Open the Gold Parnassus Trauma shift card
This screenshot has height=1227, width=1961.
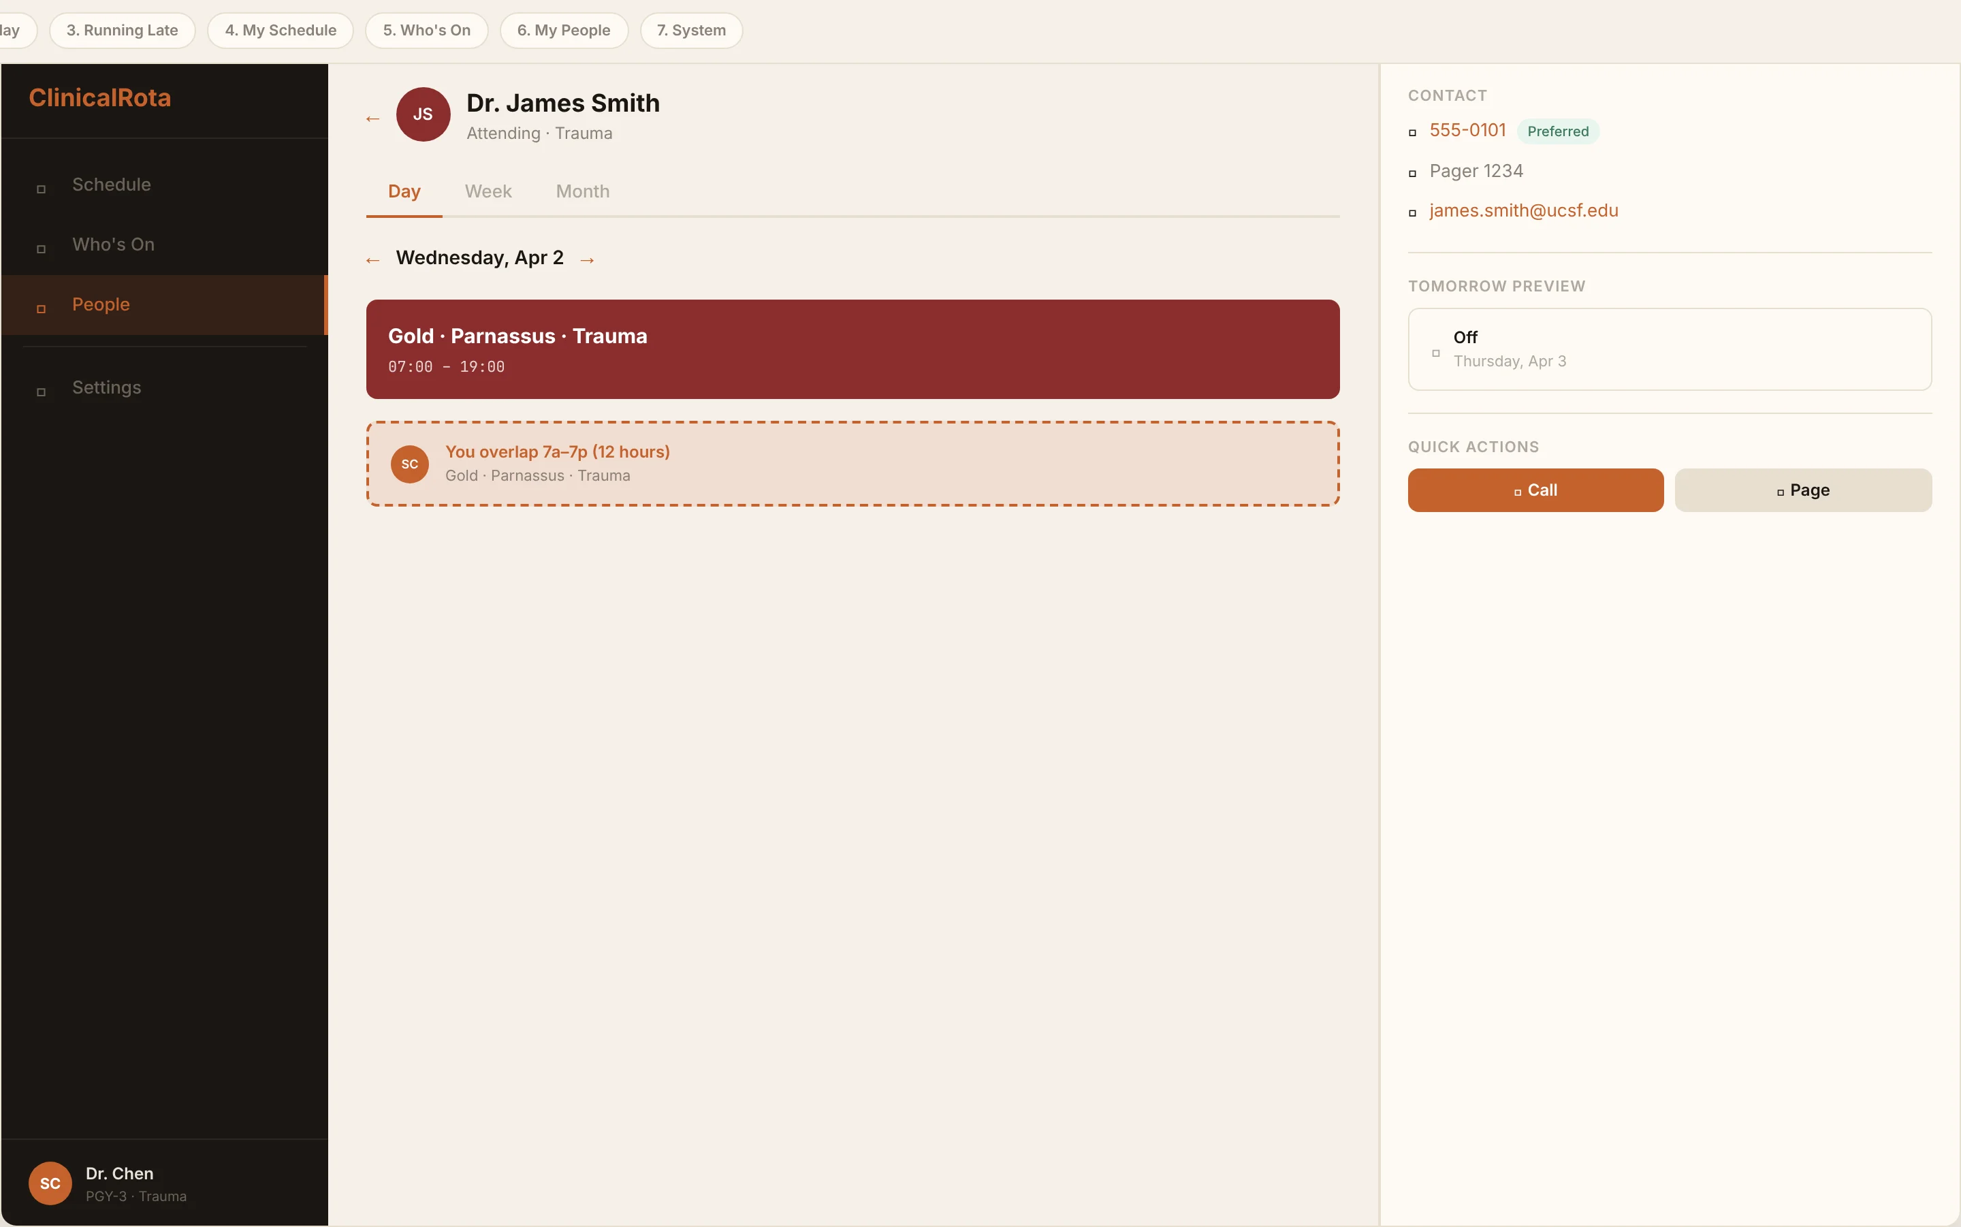point(852,349)
